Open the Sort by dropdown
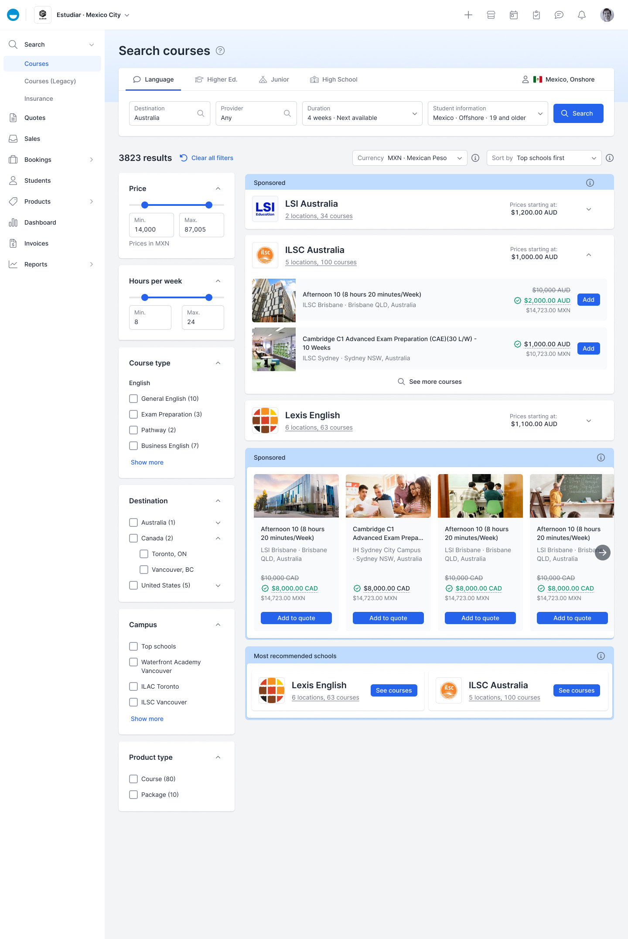This screenshot has height=939, width=628. pos(544,158)
